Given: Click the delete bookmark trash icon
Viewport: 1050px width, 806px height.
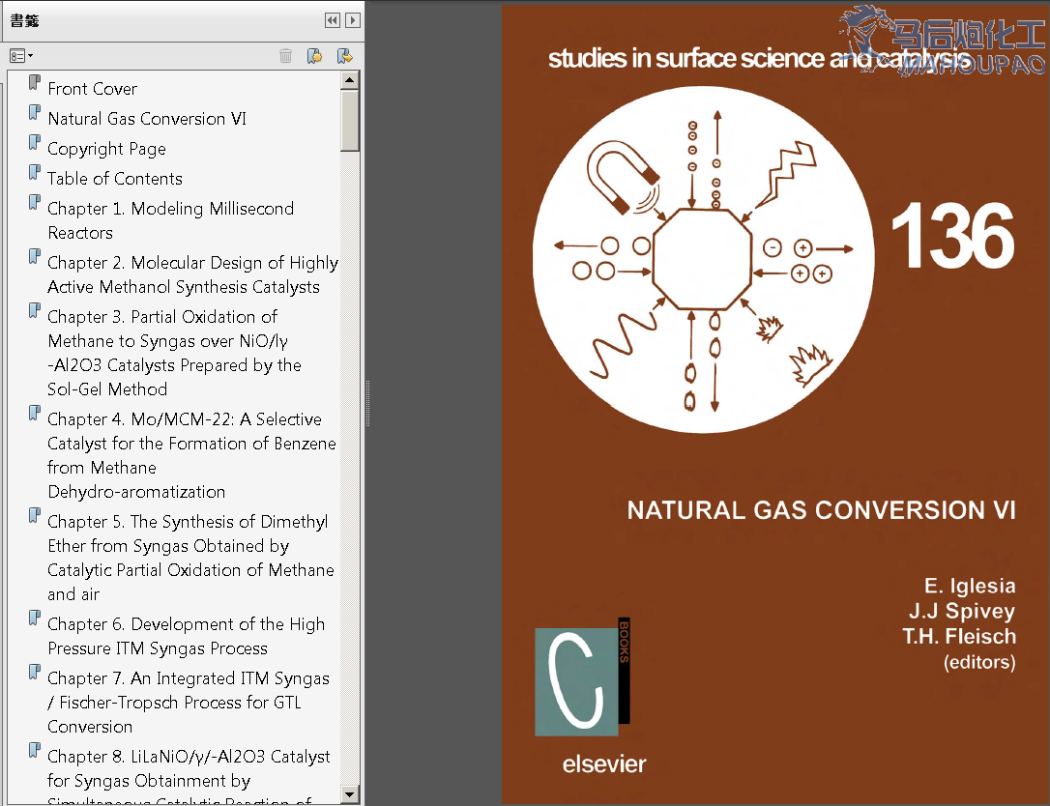Looking at the screenshot, I should 285,56.
